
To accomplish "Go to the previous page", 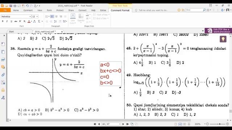I will (x=99, y=124).
